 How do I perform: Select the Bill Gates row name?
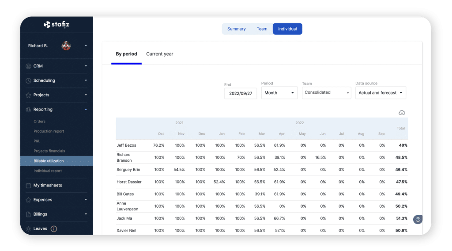(125, 194)
